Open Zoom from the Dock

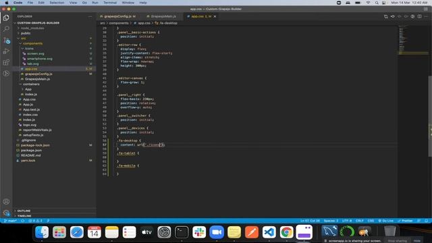coord(217,232)
